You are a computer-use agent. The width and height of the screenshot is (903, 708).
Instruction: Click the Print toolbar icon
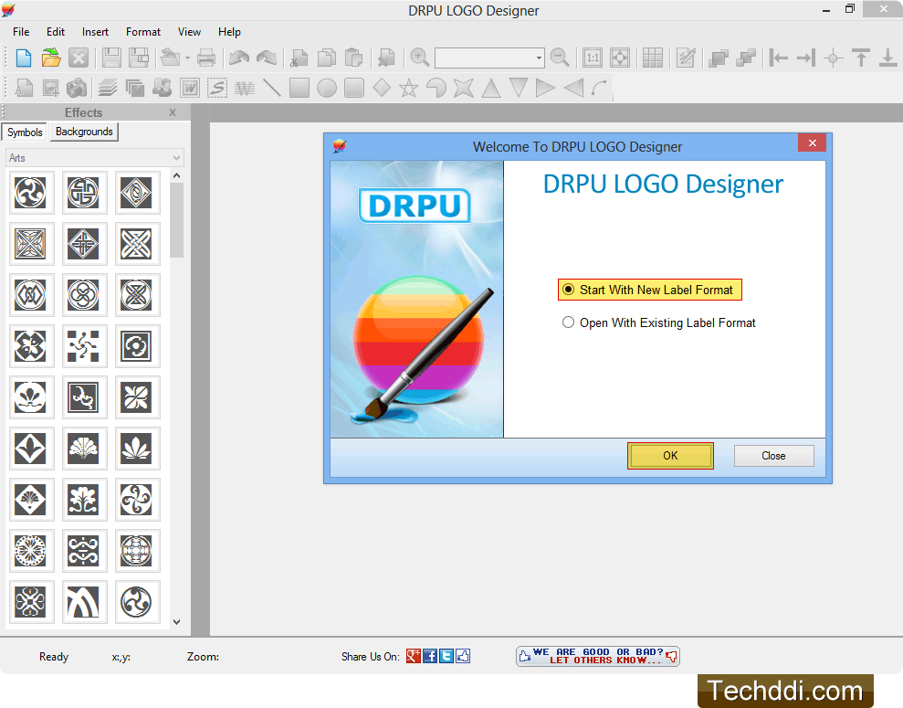[x=205, y=58]
